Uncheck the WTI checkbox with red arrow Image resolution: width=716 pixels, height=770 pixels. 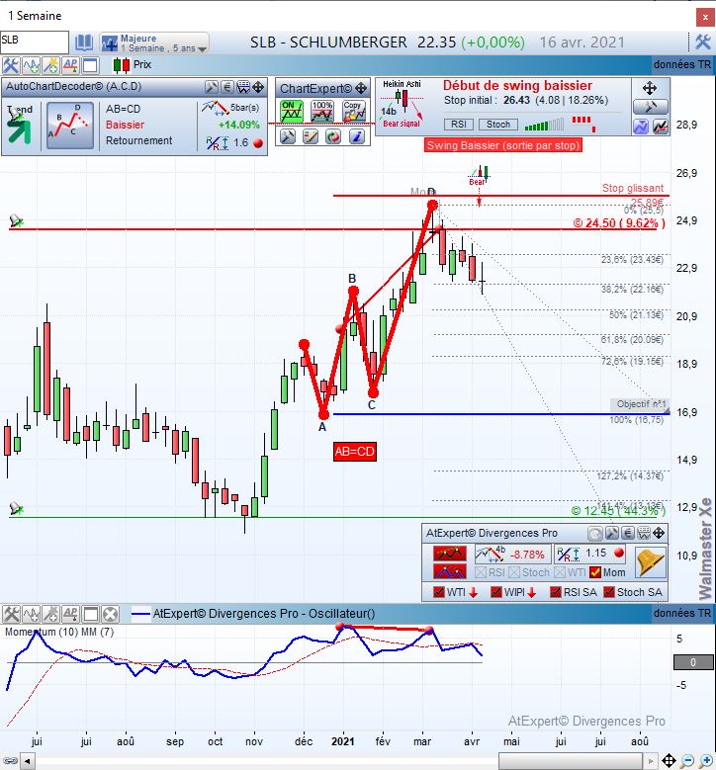tap(439, 592)
